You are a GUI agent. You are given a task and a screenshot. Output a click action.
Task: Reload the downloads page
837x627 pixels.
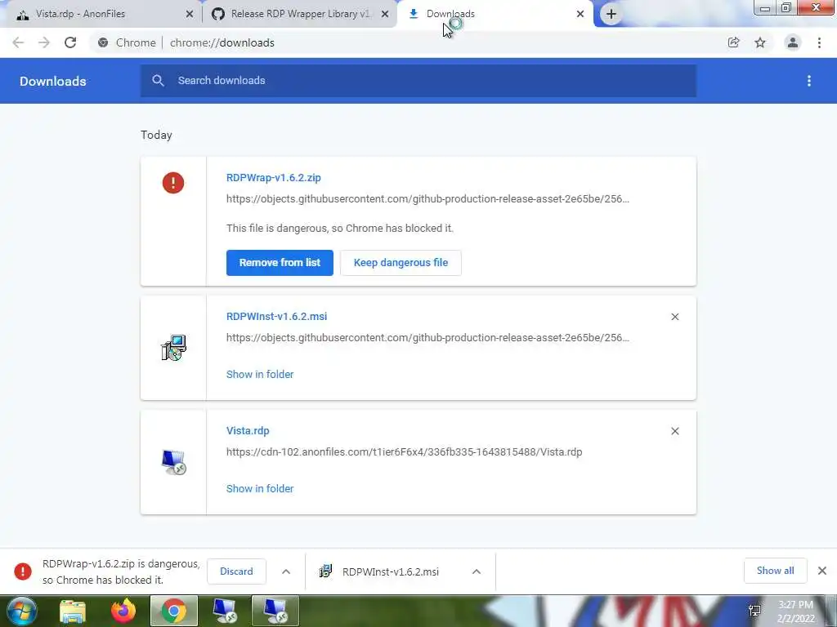70,42
